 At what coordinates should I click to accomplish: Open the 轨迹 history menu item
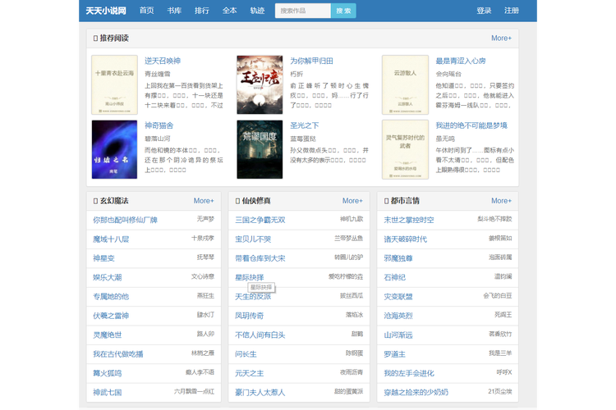(x=257, y=11)
